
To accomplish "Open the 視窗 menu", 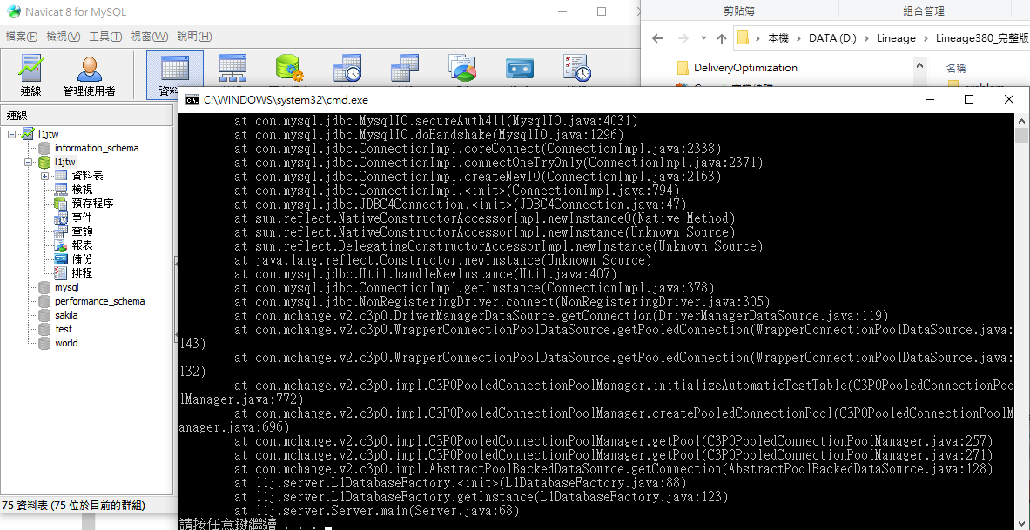I will click(149, 37).
